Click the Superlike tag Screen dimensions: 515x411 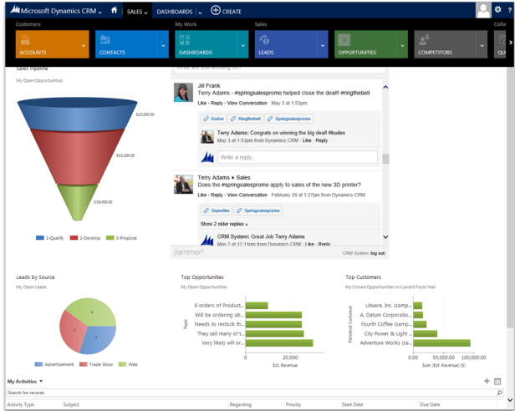click(217, 211)
